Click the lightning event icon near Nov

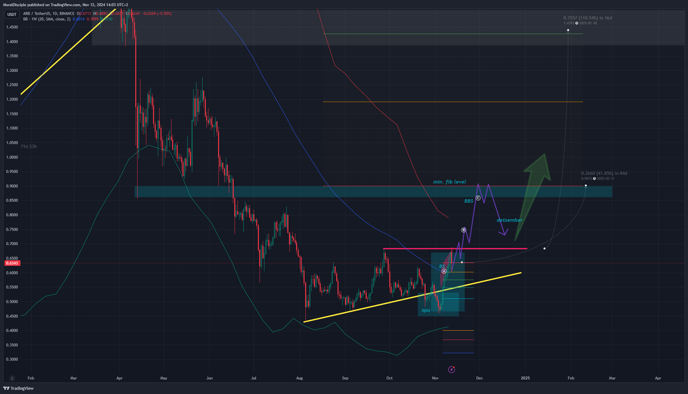451,369
